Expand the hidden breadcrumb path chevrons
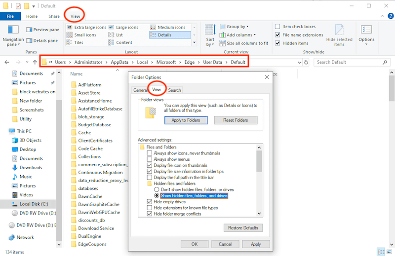The image size is (395, 256). (51, 62)
